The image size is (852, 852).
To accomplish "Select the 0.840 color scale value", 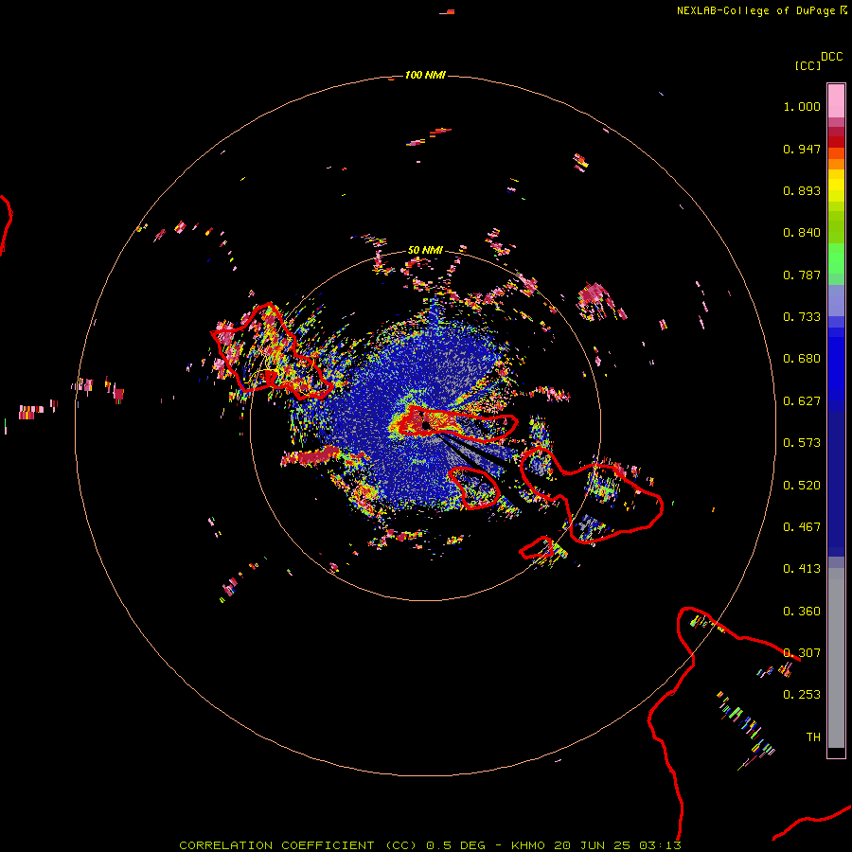I will [x=802, y=233].
